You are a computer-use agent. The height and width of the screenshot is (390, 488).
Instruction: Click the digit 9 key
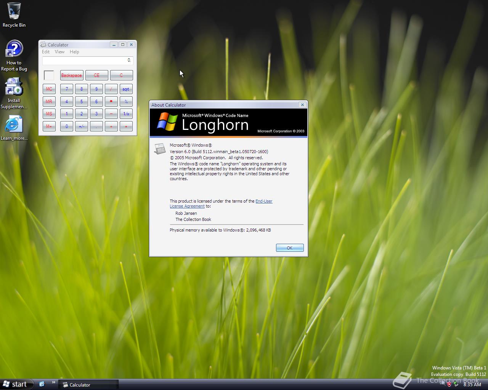[x=96, y=89]
